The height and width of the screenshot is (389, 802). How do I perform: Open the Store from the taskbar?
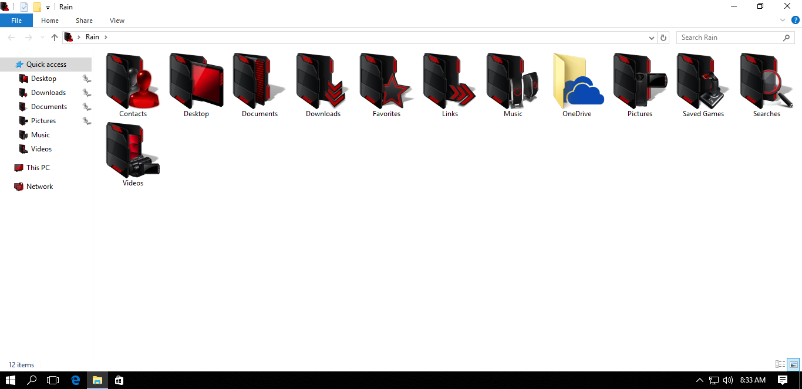click(x=119, y=380)
